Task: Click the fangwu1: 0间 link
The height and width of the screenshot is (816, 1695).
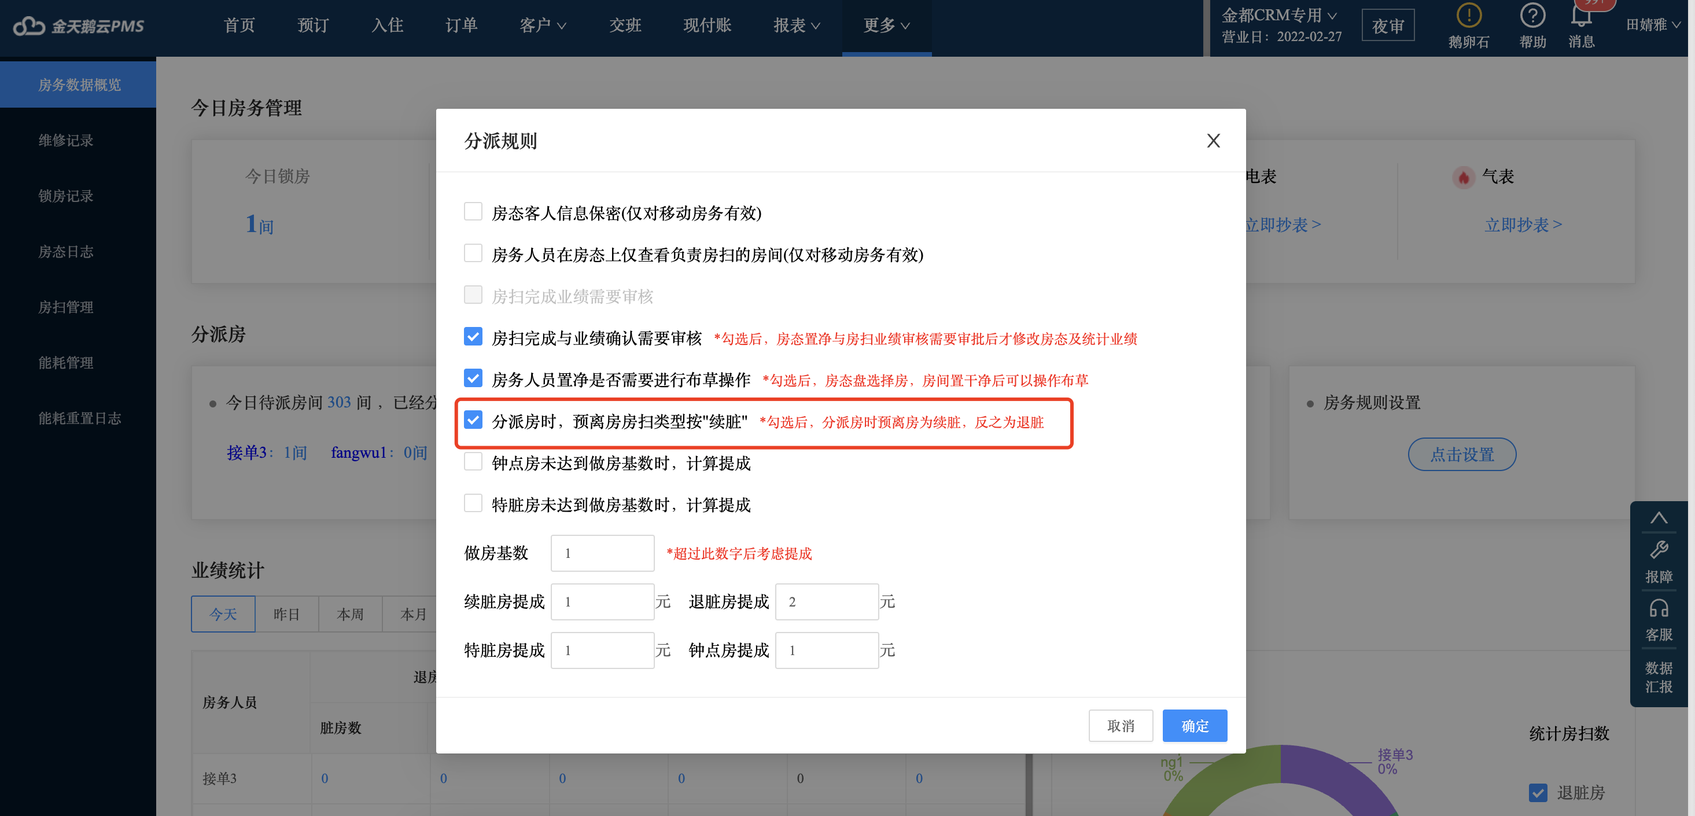Action: (x=379, y=453)
